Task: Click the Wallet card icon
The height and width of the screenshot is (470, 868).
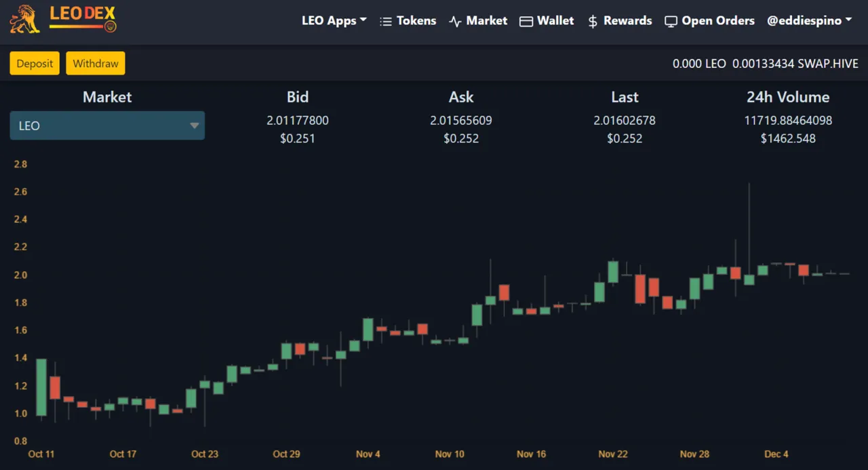Action: click(526, 21)
